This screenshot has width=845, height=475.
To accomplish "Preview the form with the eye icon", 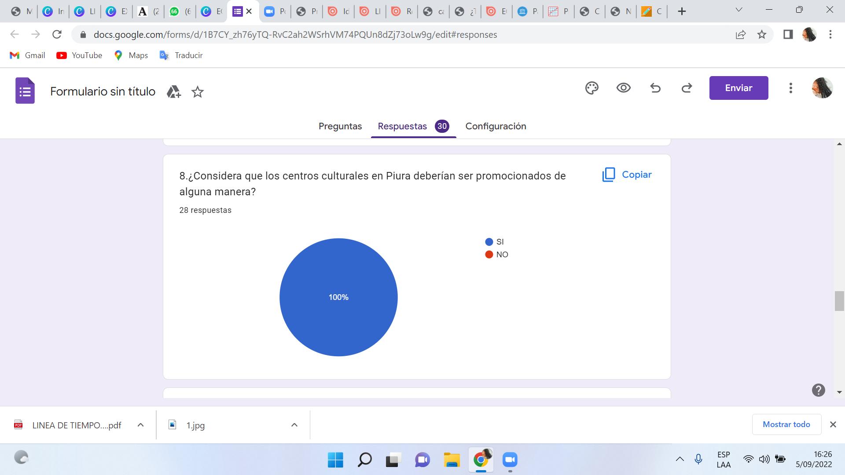I will 624,88.
